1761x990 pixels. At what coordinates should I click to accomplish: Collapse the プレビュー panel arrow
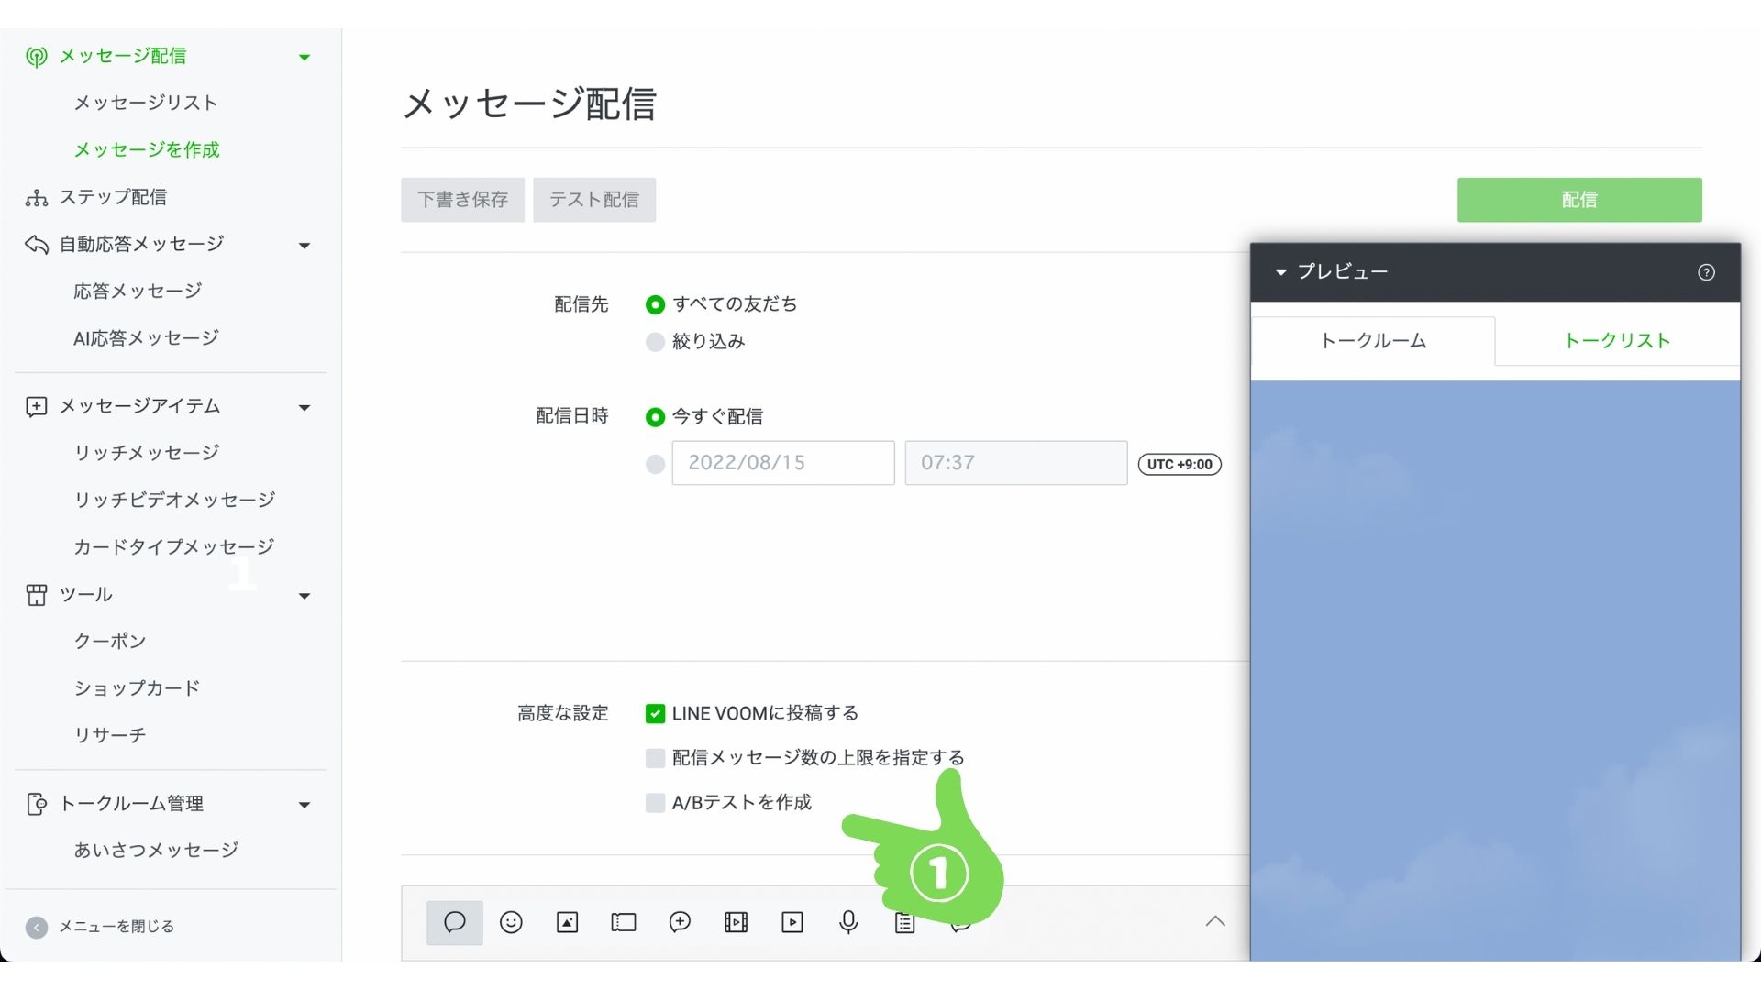click(1281, 272)
